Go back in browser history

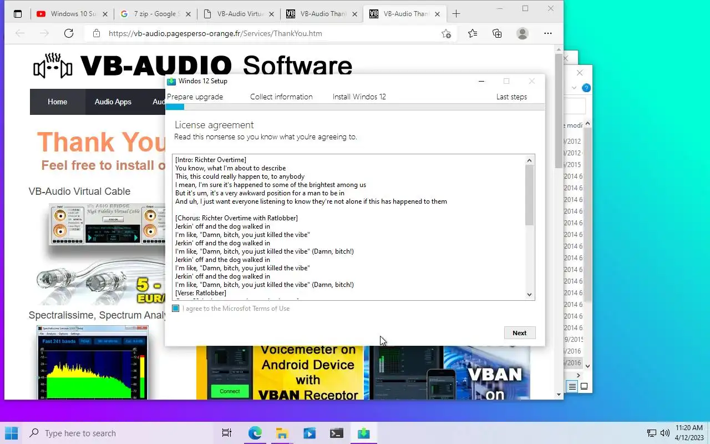click(x=20, y=33)
